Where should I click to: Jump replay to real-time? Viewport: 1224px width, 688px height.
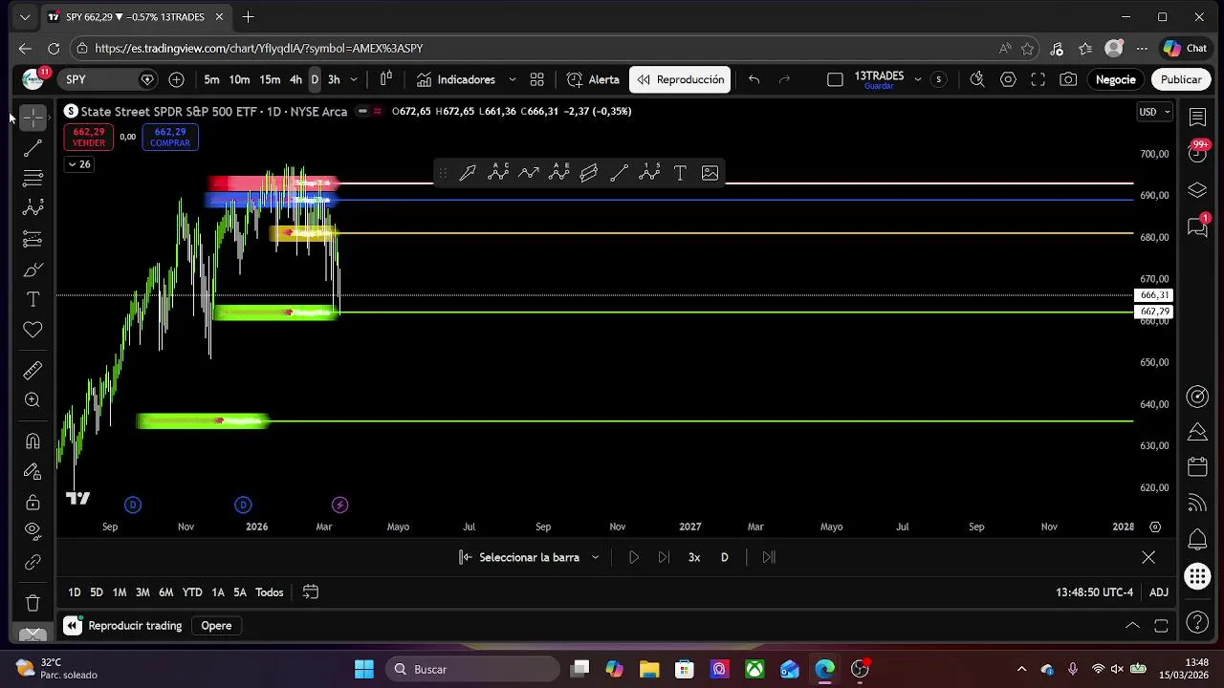[x=769, y=557]
